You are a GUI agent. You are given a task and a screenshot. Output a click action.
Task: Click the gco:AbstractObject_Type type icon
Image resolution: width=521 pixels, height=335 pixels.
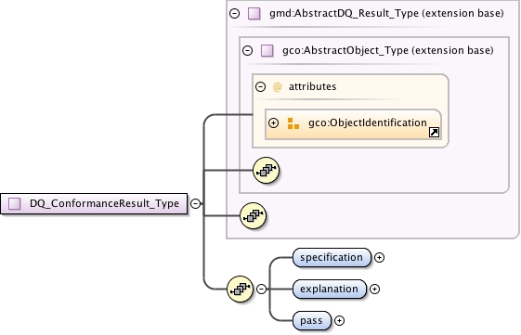(267, 50)
